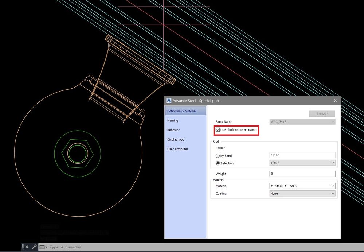Click the Coating label text
The height and width of the screenshot is (252, 364).
click(221, 194)
